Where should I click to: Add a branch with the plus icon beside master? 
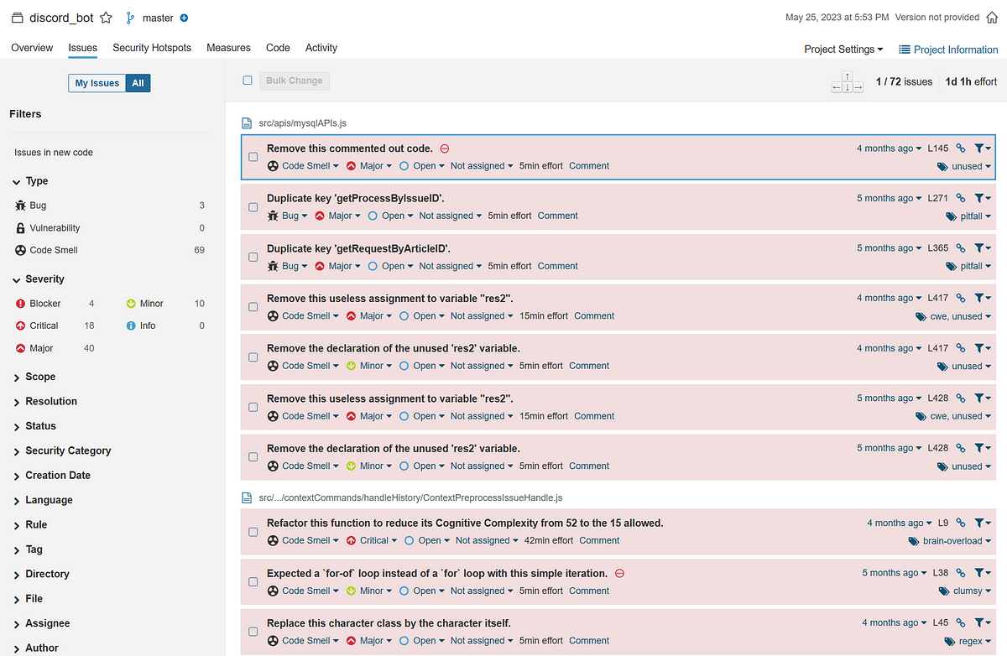point(184,18)
